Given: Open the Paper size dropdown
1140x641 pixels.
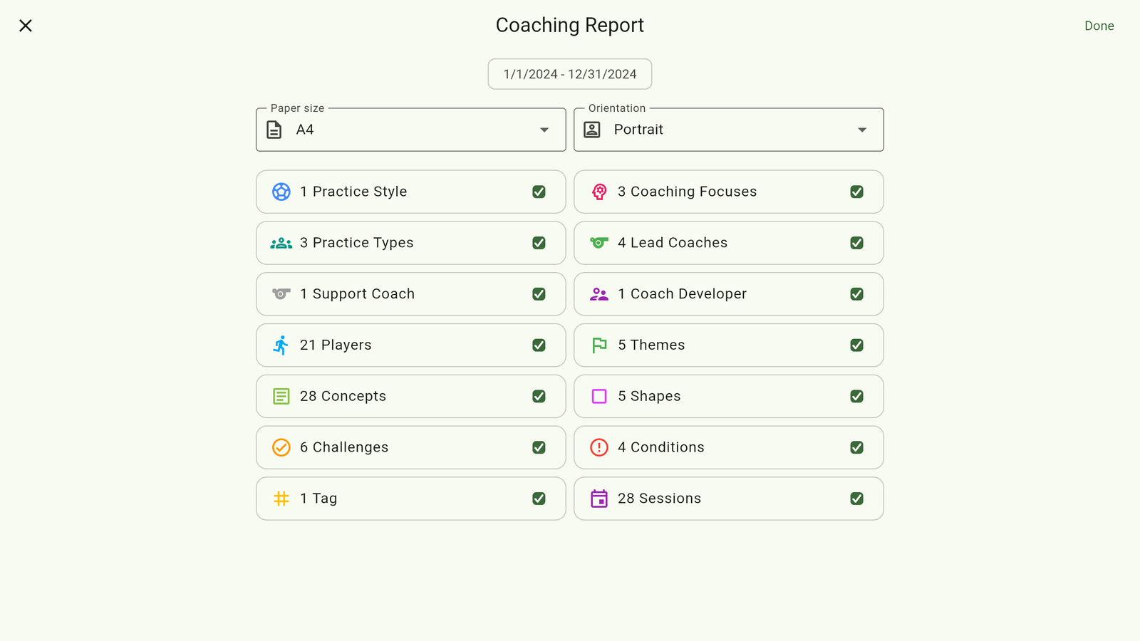Looking at the screenshot, I should pos(410,130).
